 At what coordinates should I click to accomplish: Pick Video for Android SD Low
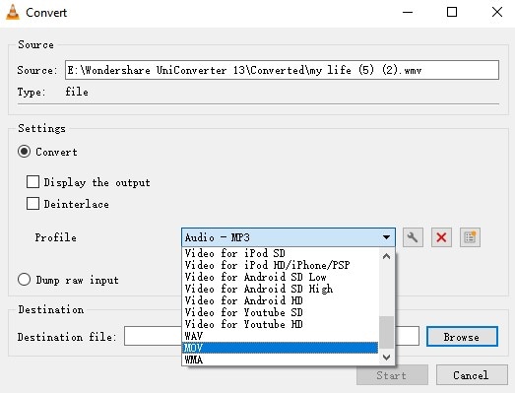click(x=280, y=277)
